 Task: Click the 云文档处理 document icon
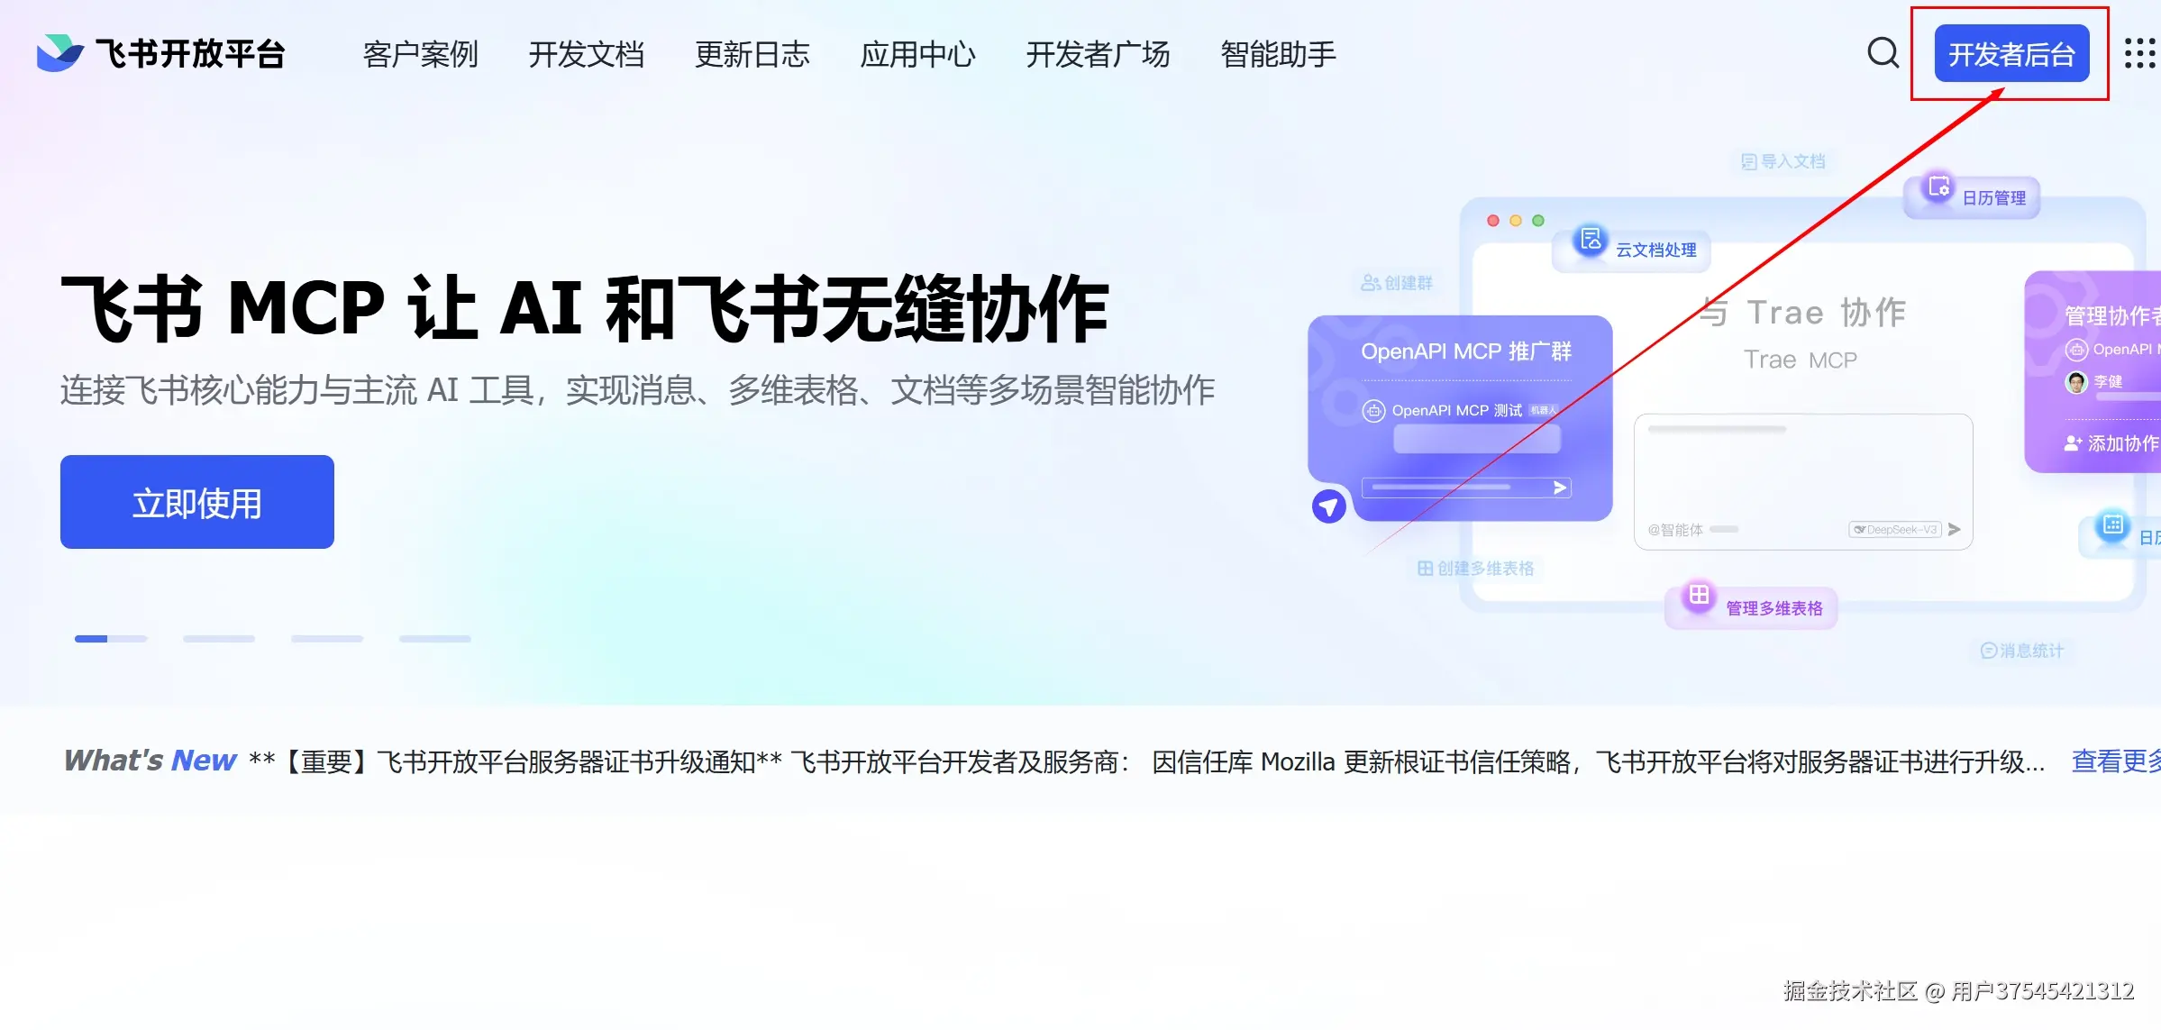(1591, 241)
